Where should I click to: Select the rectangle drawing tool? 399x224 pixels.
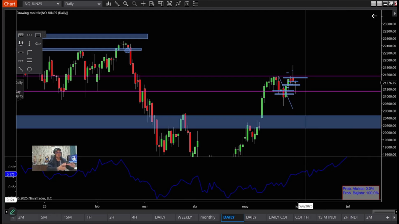click(38, 35)
